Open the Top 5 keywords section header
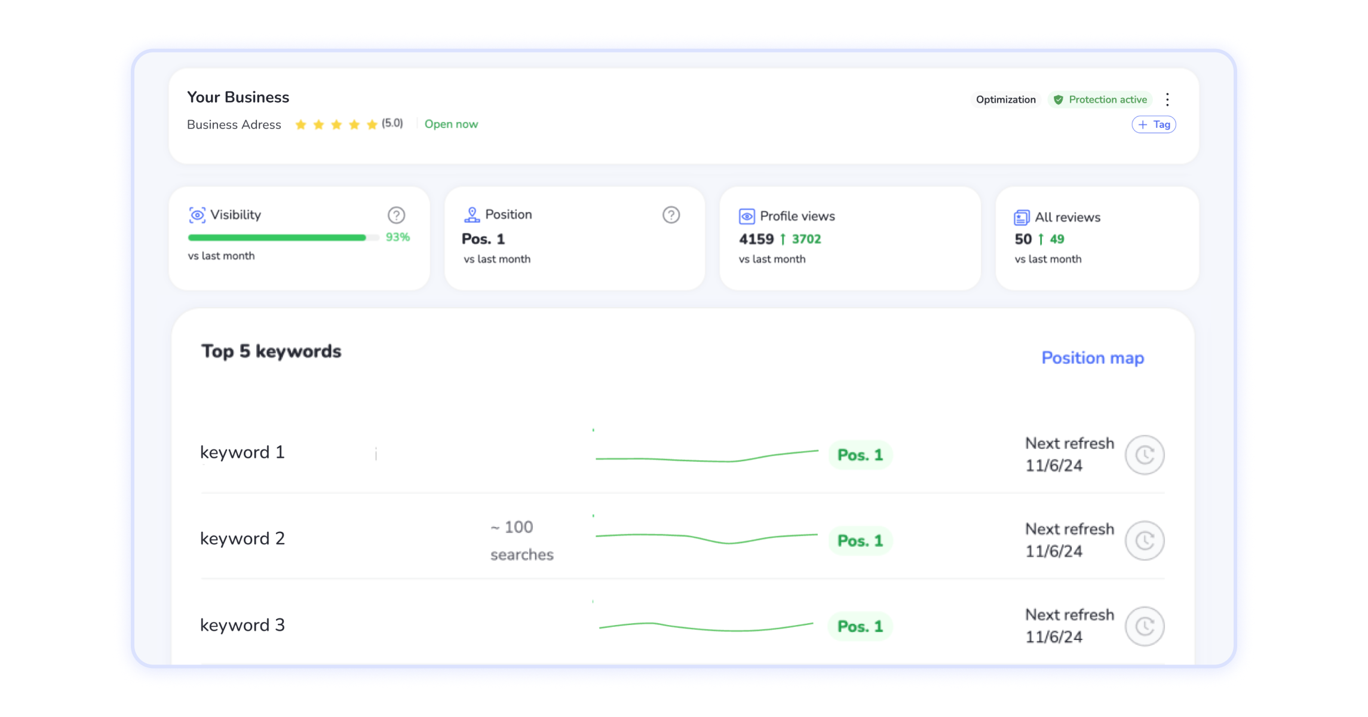Image resolution: width=1368 pixels, height=717 pixels. (x=272, y=351)
